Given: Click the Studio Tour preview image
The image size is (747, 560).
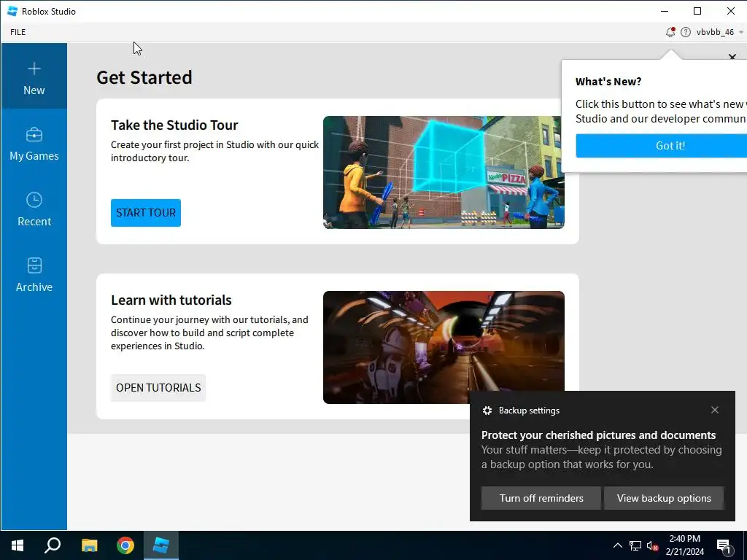Looking at the screenshot, I should (x=444, y=172).
